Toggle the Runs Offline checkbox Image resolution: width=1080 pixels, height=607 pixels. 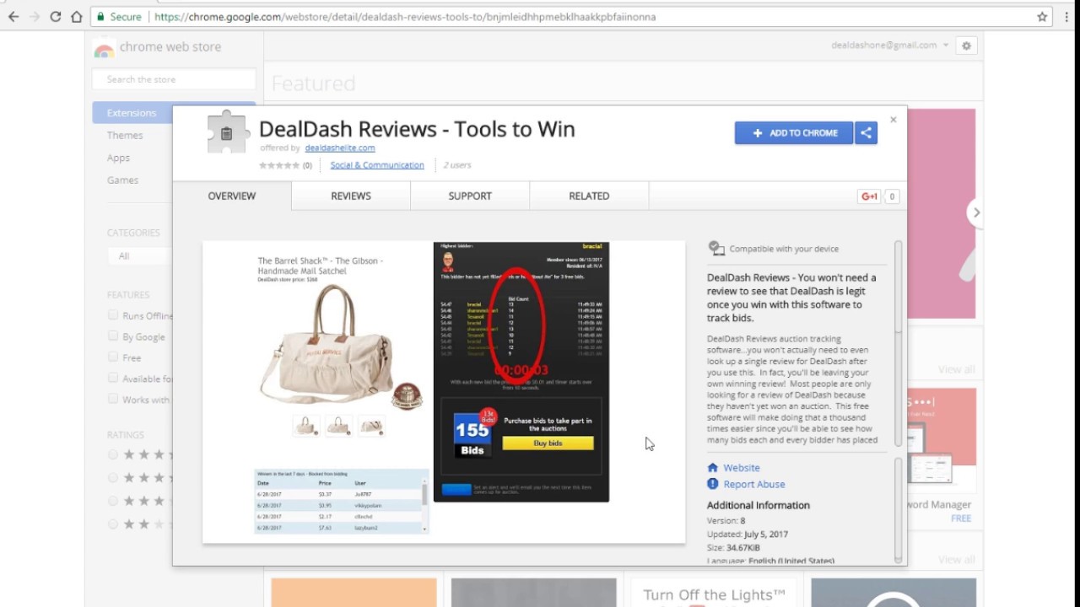point(113,315)
